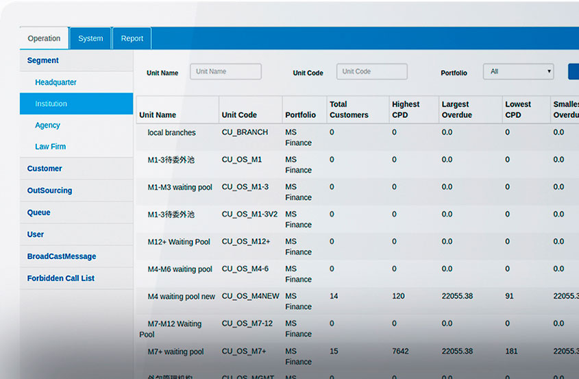Select the CU_OS_M4NEW unit code cell

[250, 296]
